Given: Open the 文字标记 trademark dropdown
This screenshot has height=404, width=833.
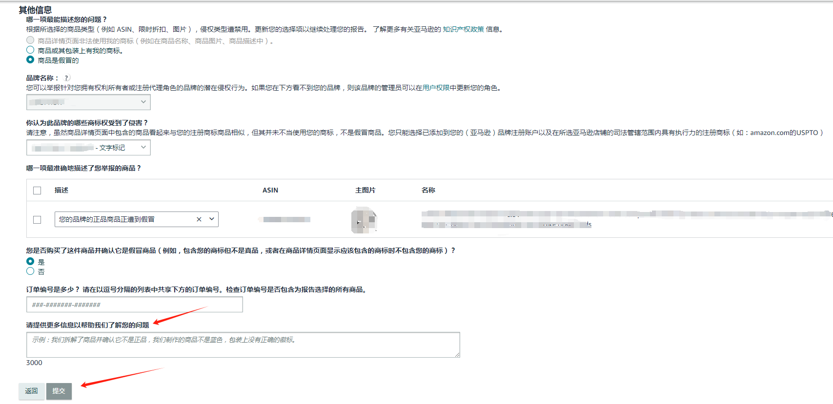Looking at the screenshot, I should [x=88, y=148].
